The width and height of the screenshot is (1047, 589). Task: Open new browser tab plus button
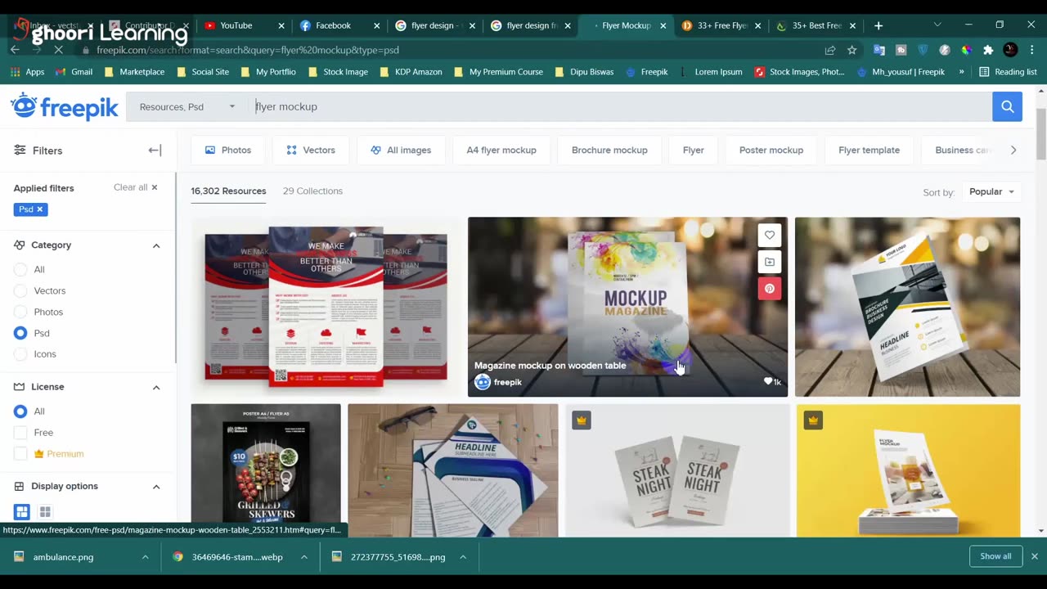point(878,25)
